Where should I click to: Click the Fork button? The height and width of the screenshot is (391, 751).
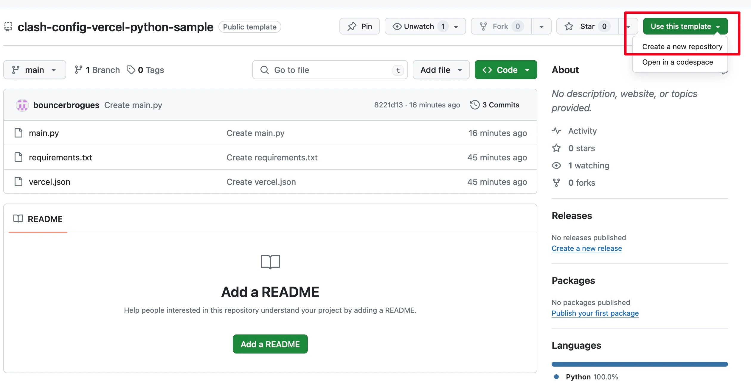click(501, 26)
